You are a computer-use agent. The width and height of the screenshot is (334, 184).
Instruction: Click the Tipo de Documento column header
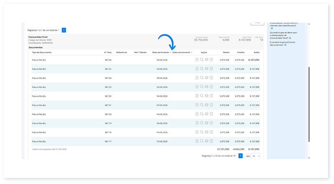click(42, 52)
